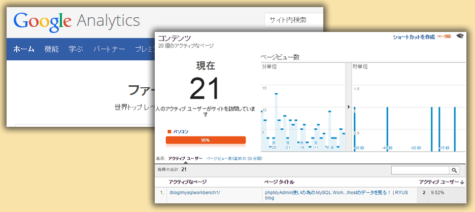Open ホーム in Google Analytics nav bar
This screenshot has width=475, height=212.
24,49
